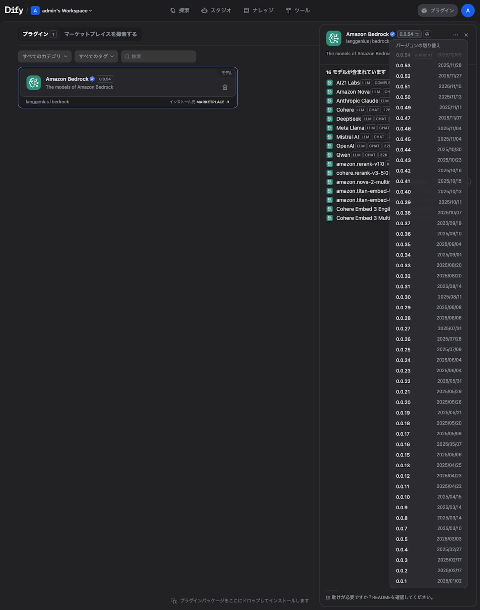Choose version 0.0.47 dated 2025/11/07
The width and height of the screenshot is (480, 610).
[429, 118]
